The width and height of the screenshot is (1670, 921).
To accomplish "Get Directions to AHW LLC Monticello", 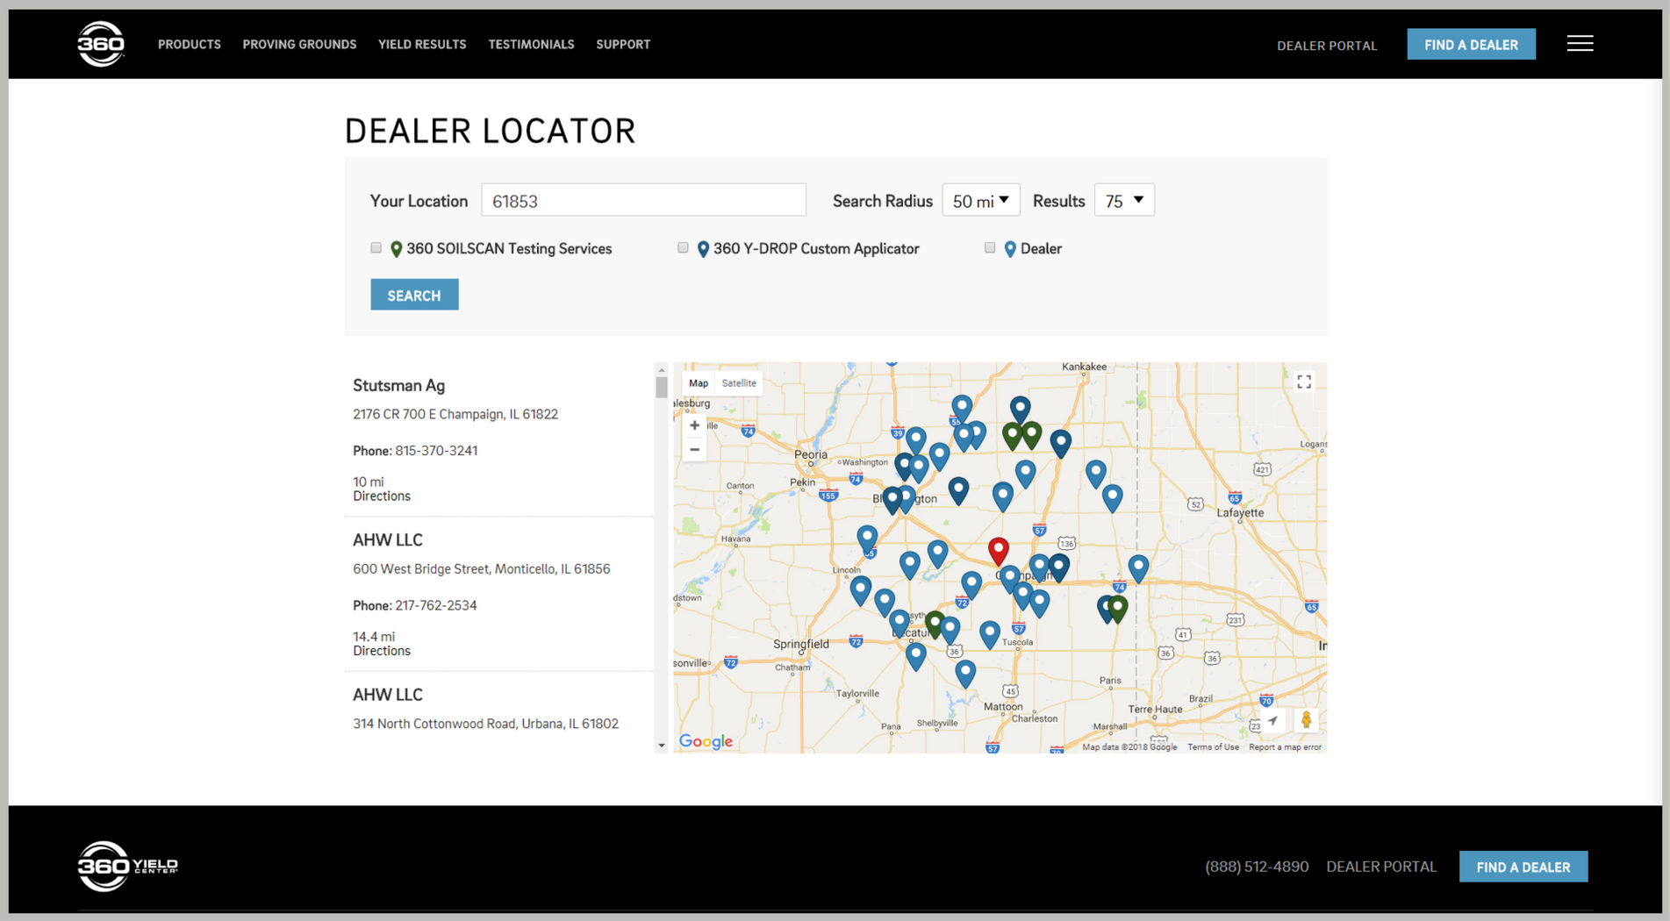I will click(x=382, y=651).
